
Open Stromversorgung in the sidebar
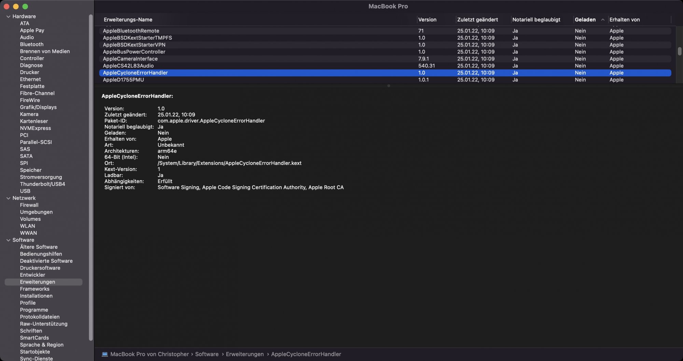(41, 177)
